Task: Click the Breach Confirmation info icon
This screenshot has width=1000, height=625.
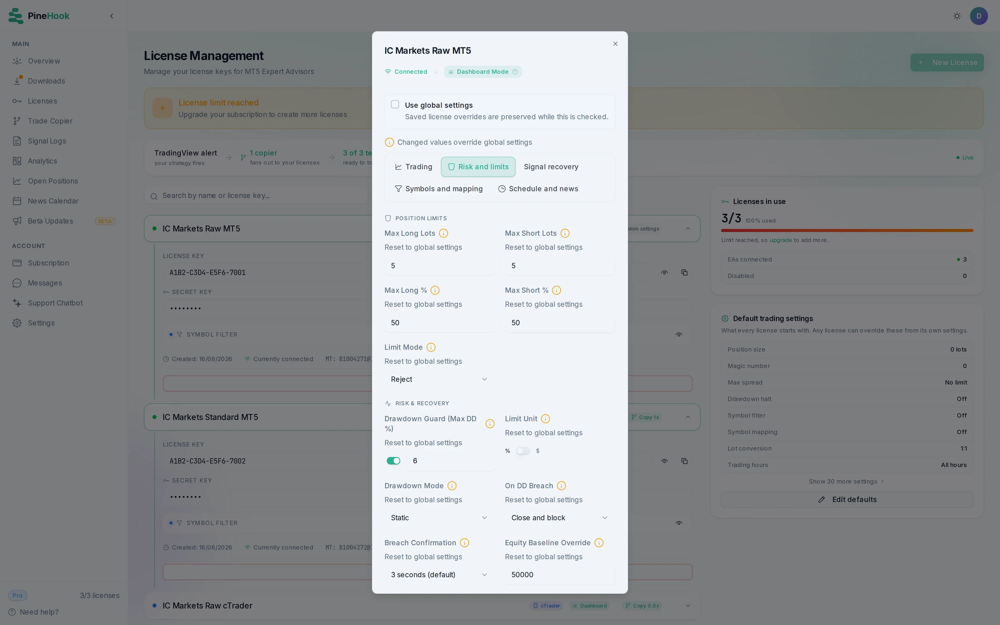Action: tap(464, 543)
